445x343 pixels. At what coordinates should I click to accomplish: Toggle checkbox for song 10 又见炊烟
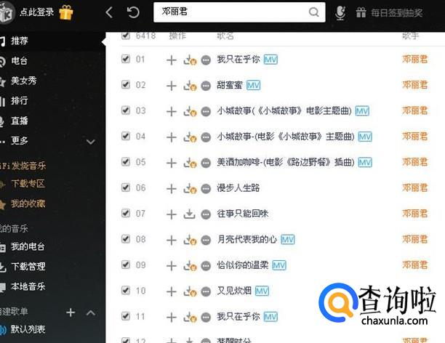pyautogui.click(x=126, y=290)
